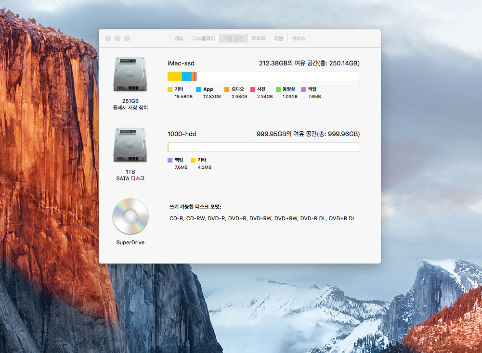Click the pink 사진 legend swatch
The width and height of the screenshot is (482, 353).
click(253, 89)
